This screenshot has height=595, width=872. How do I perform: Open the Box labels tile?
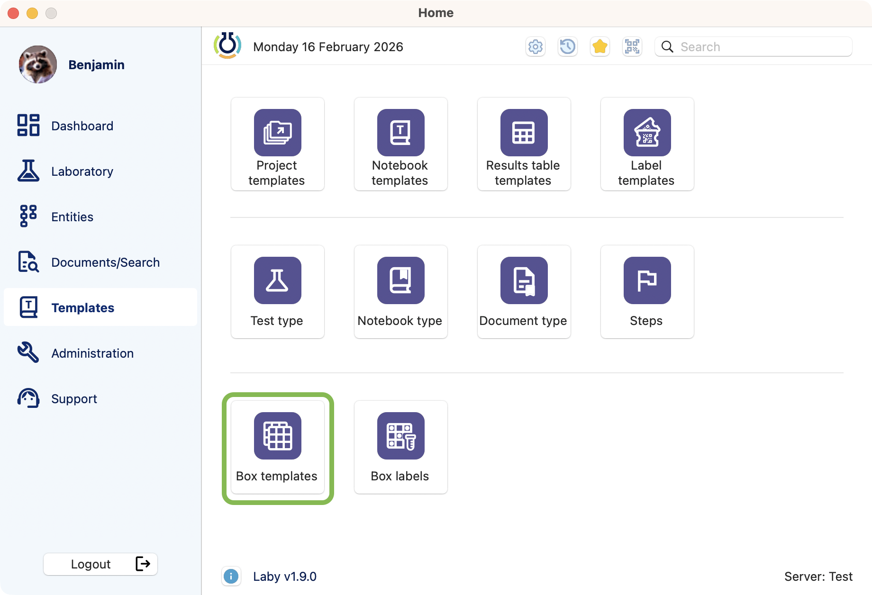400,447
